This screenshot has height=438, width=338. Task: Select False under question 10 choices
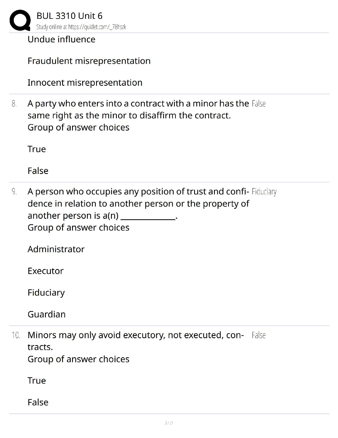pos(38,402)
